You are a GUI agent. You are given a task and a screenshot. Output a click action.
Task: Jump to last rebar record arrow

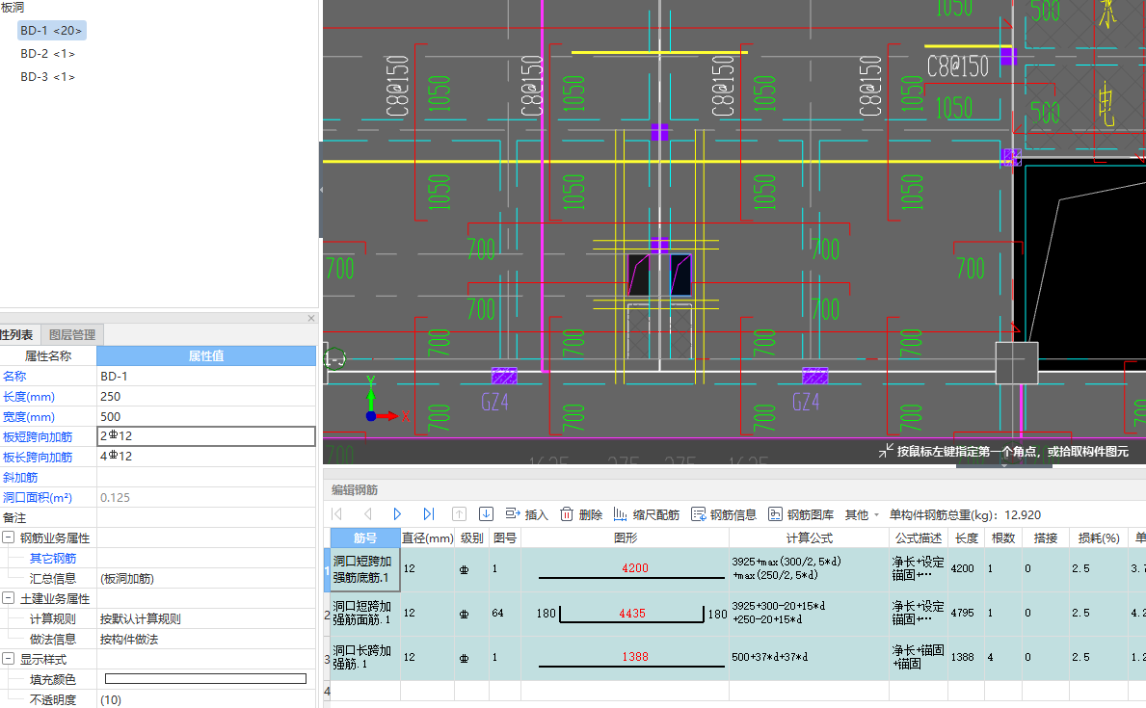tap(428, 514)
